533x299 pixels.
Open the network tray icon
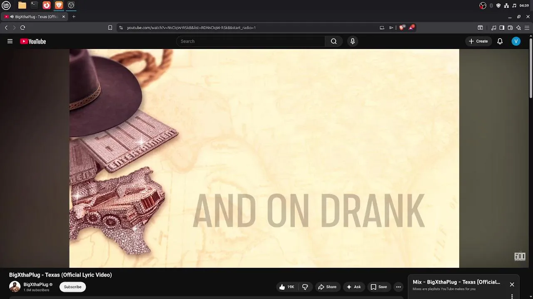tap(506, 5)
